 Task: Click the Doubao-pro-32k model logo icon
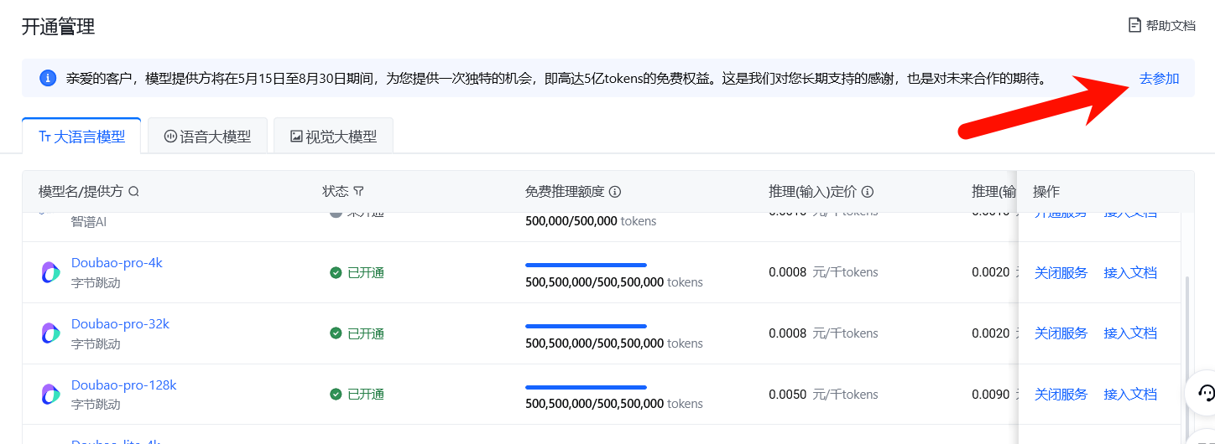(50, 333)
